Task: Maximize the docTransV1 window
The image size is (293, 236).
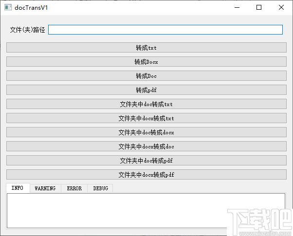Action: pyautogui.click(x=259, y=7)
